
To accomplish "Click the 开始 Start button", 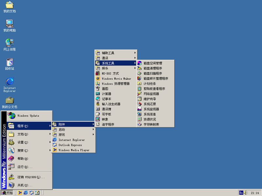I will click(x=7, y=193).
